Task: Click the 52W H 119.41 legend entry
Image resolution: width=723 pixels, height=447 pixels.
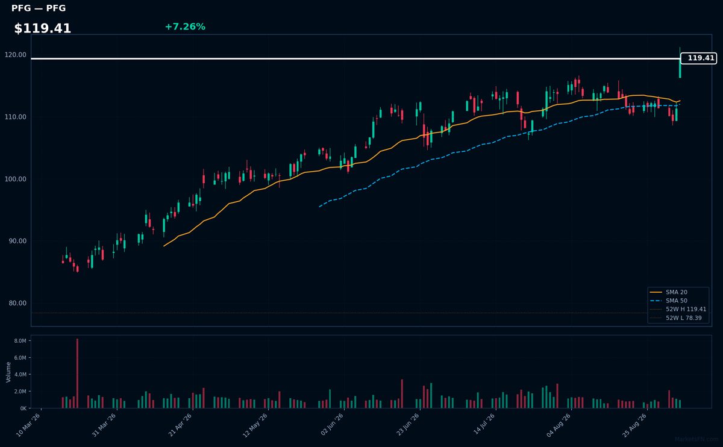Action: (x=678, y=309)
